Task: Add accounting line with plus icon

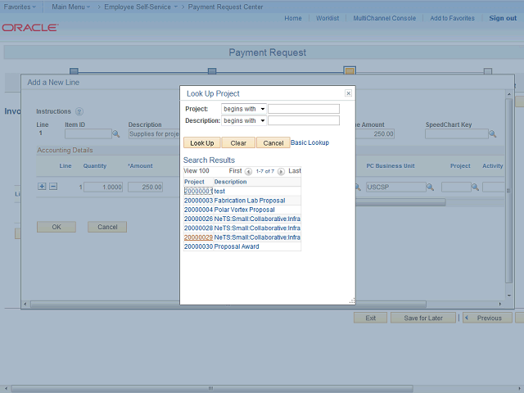Action: click(x=43, y=187)
